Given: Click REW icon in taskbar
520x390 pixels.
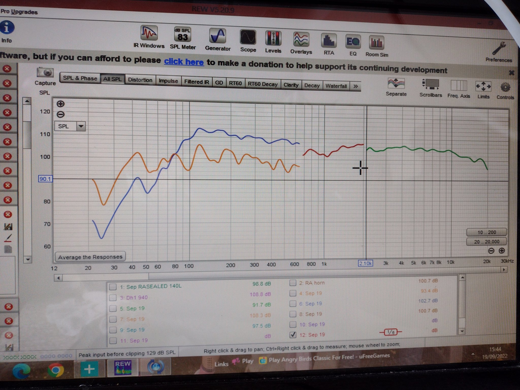Looking at the screenshot, I should (123, 368).
